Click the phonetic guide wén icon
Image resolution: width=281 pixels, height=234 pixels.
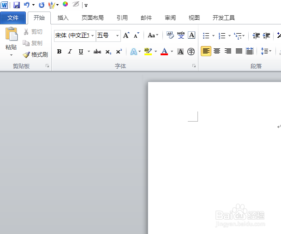click(181, 35)
